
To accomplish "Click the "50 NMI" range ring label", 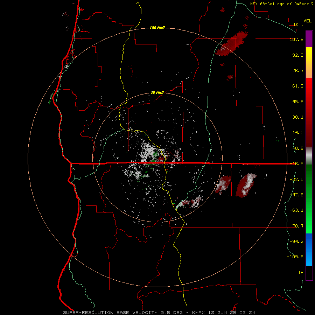I will click(157, 93).
